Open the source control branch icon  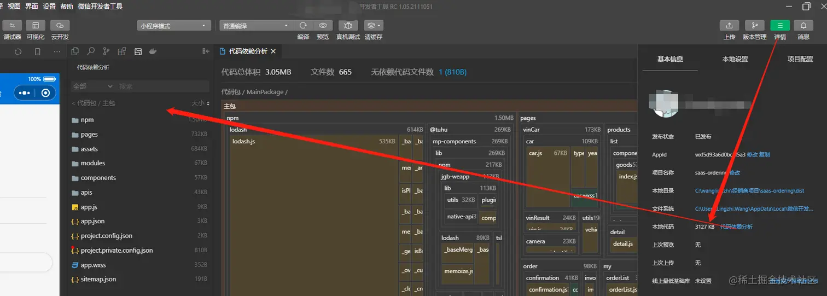[x=106, y=51]
